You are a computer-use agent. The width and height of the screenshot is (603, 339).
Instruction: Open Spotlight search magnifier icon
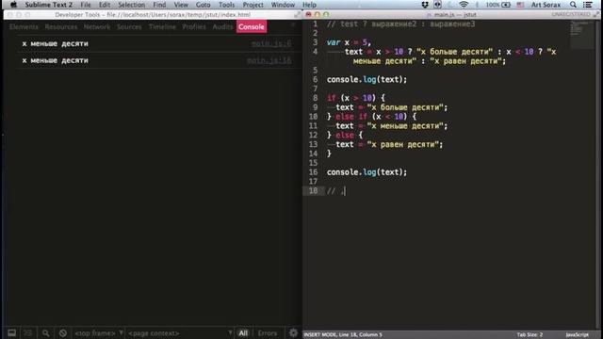pos(573,5)
